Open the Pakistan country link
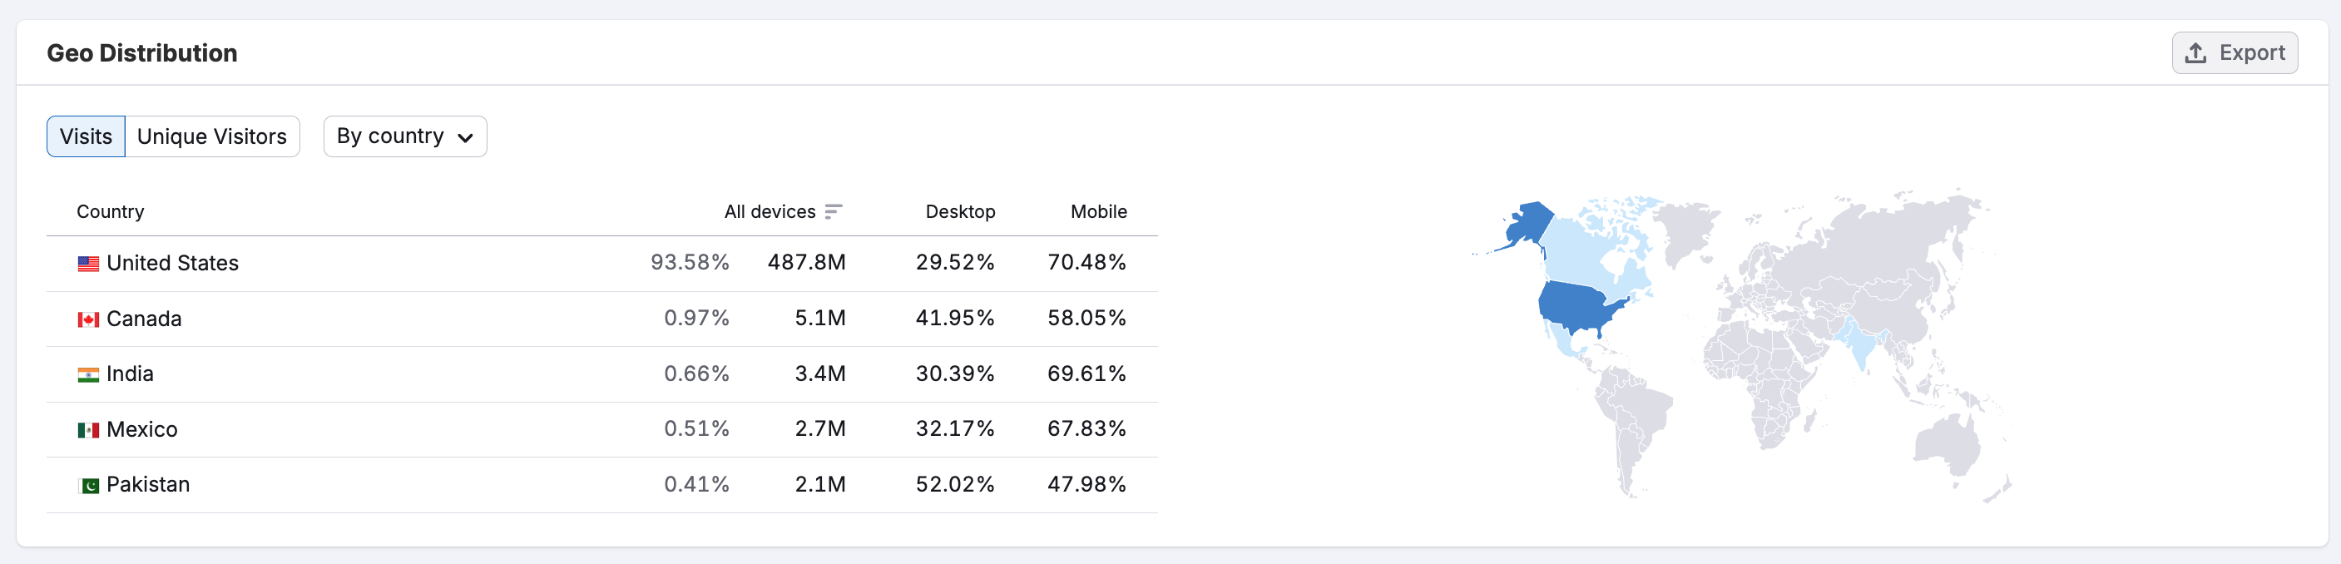 (x=148, y=485)
